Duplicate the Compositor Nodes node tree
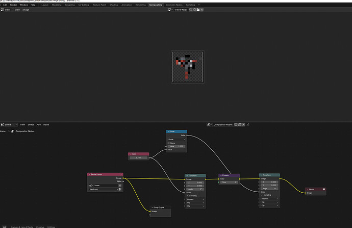This screenshot has height=228, width=352. point(240,125)
